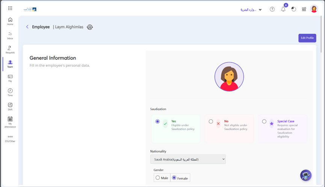Image resolution: width=325 pixels, height=187 pixels.
Task: Click the Edit Profile button
Action: click(307, 38)
